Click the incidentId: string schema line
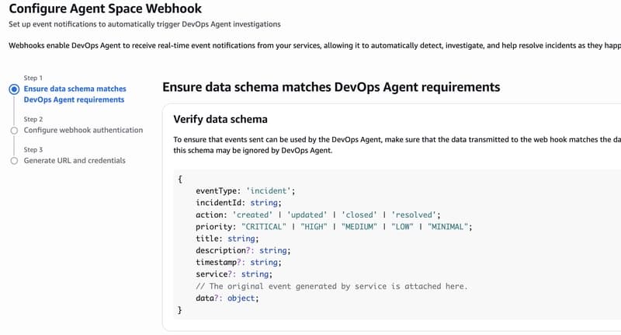Image resolution: width=621 pixels, height=335 pixels. coord(238,203)
